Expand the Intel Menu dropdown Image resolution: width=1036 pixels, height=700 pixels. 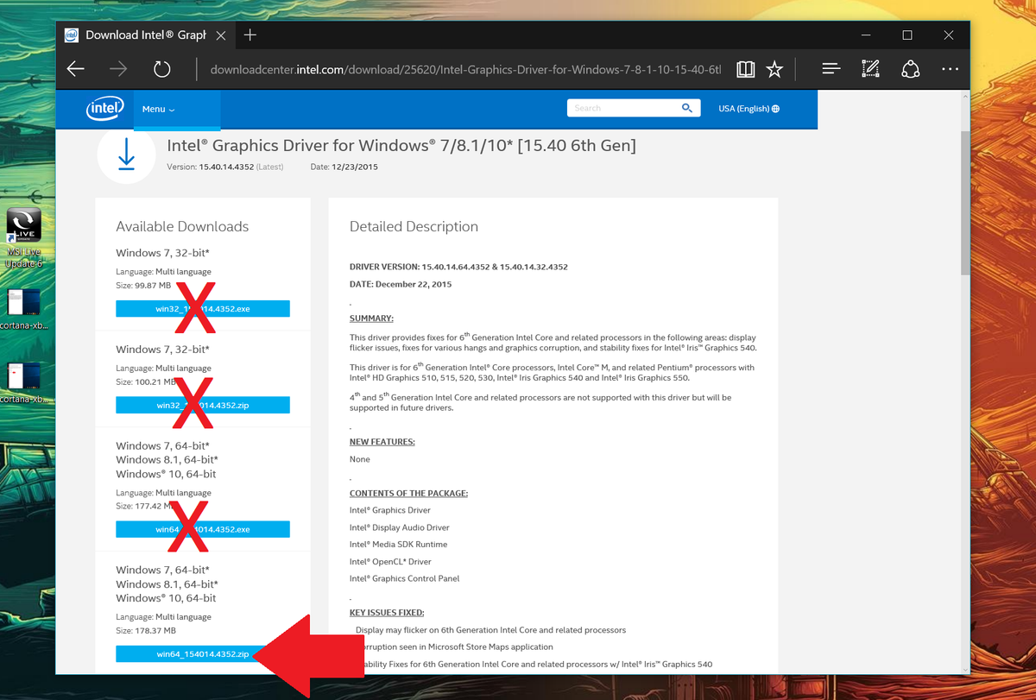[157, 109]
